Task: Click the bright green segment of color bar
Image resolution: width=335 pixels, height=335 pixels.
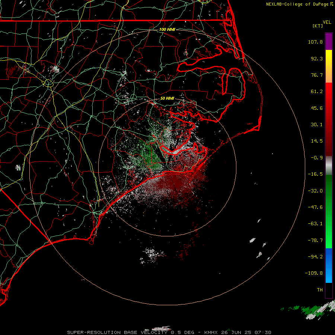Action: tap(329, 236)
